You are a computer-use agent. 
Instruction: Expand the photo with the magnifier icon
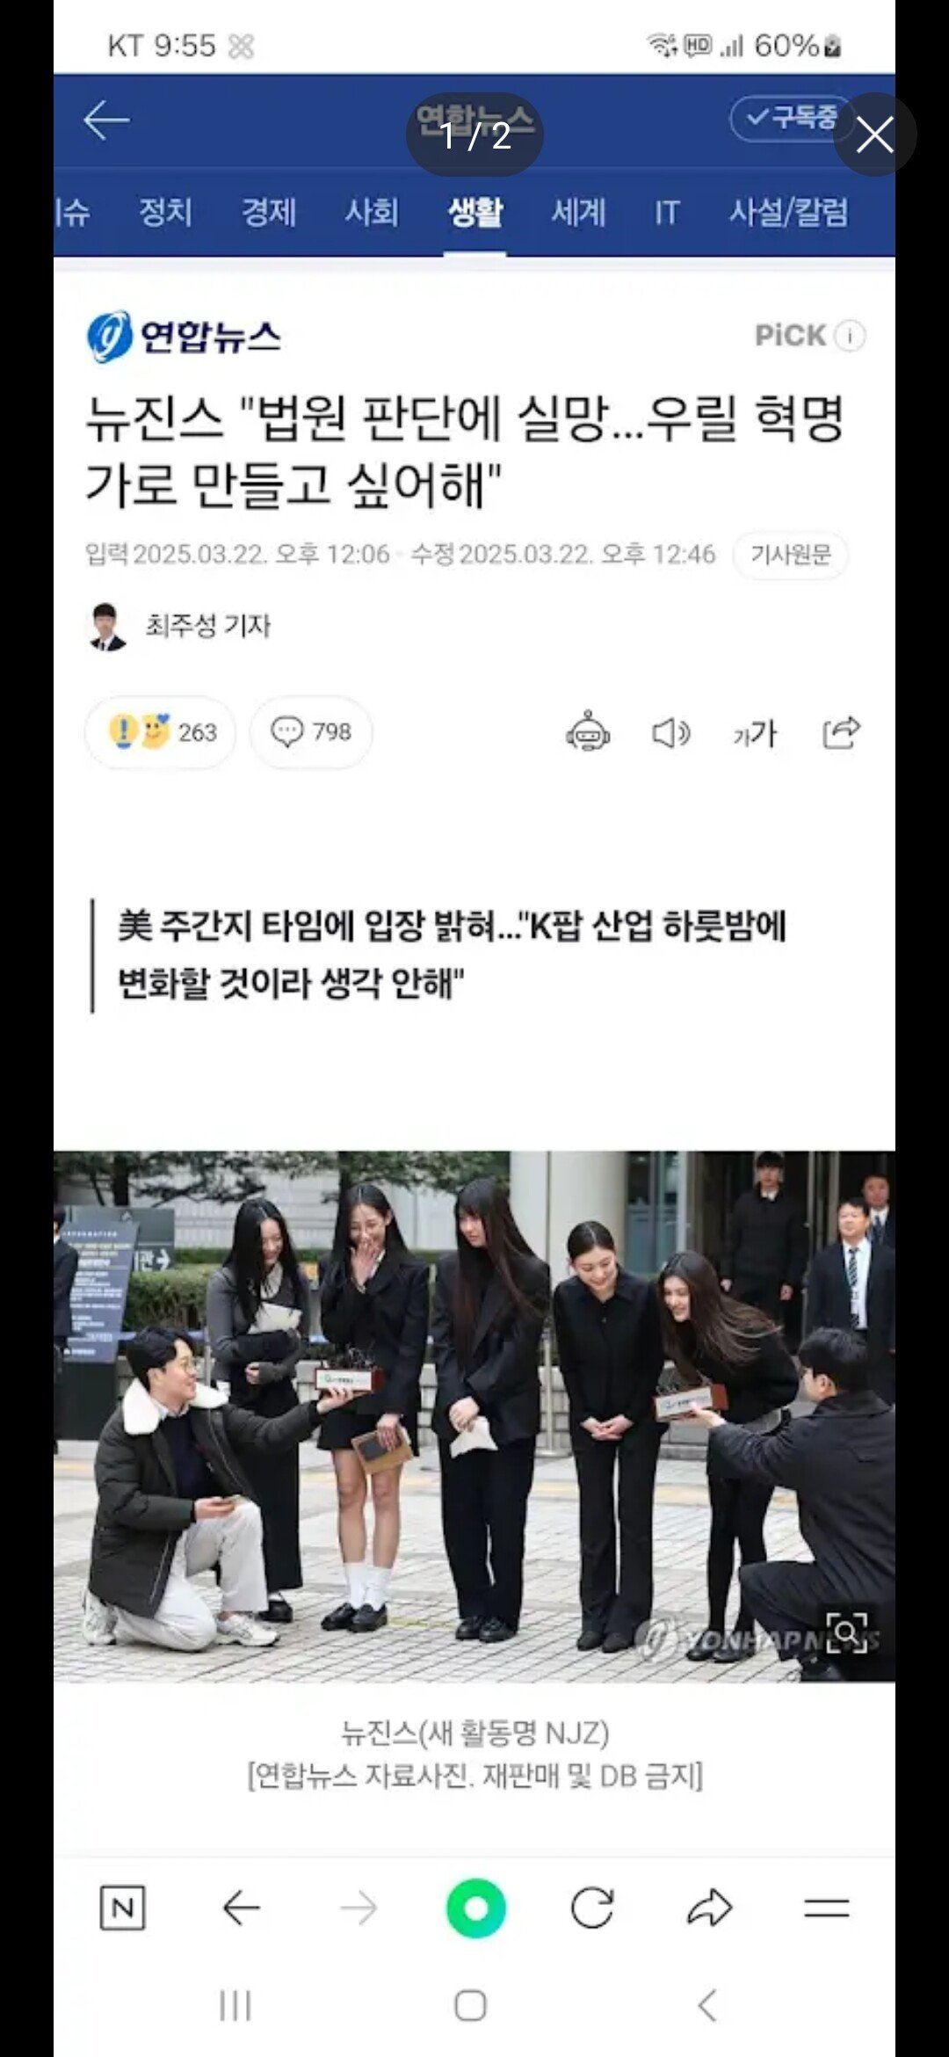coord(847,1632)
